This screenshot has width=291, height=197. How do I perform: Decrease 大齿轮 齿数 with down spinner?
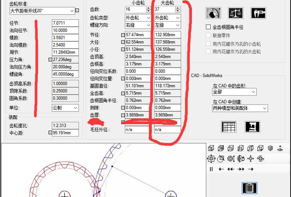pyautogui.click(x=178, y=11)
